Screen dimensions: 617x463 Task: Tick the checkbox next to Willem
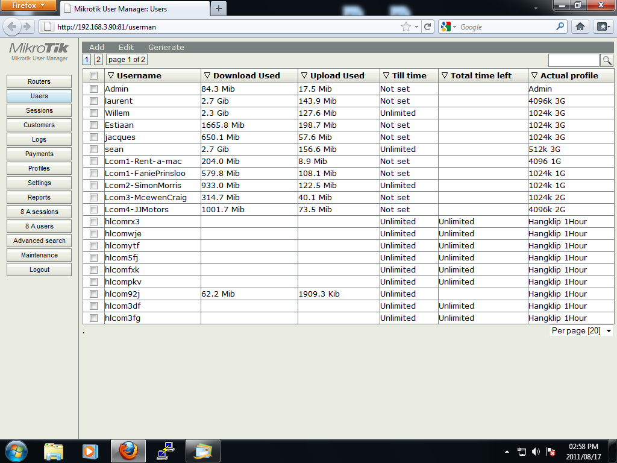(x=93, y=113)
